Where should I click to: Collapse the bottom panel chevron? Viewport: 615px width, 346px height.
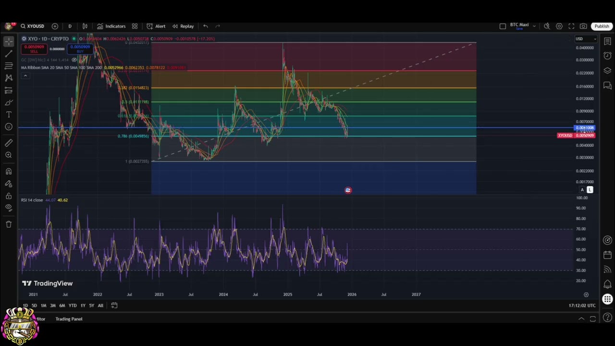pos(581,319)
